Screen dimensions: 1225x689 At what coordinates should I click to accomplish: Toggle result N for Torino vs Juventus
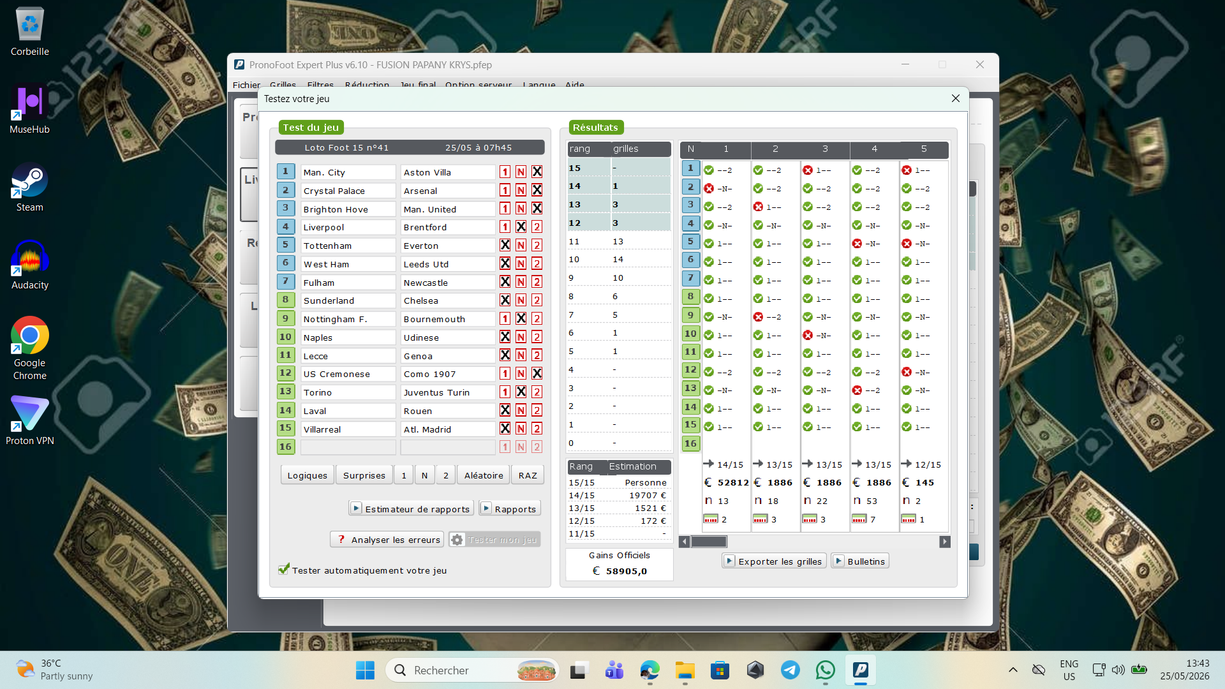[x=521, y=392]
